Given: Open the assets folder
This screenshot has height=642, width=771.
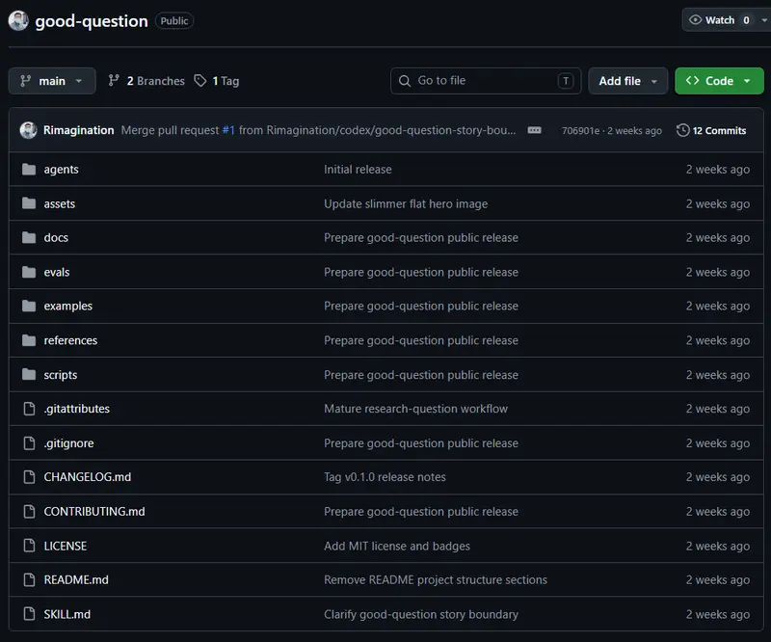Looking at the screenshot, I should coord(60,203).
